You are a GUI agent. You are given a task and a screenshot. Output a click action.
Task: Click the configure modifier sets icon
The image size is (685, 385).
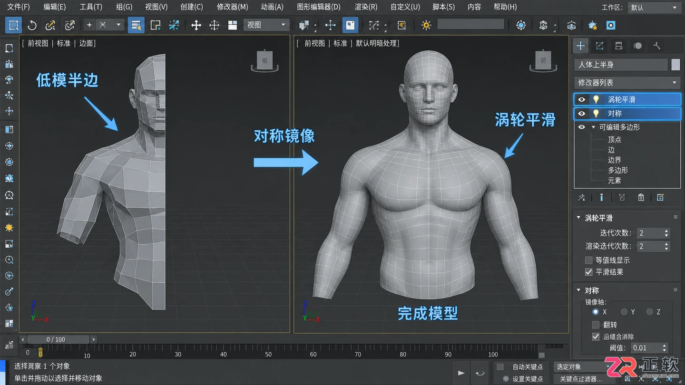660,197
